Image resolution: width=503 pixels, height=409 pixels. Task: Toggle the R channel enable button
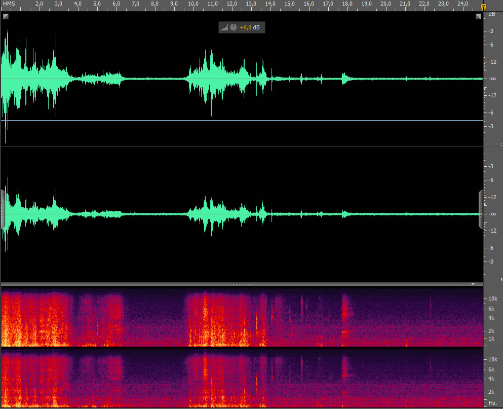pos(501,280)
